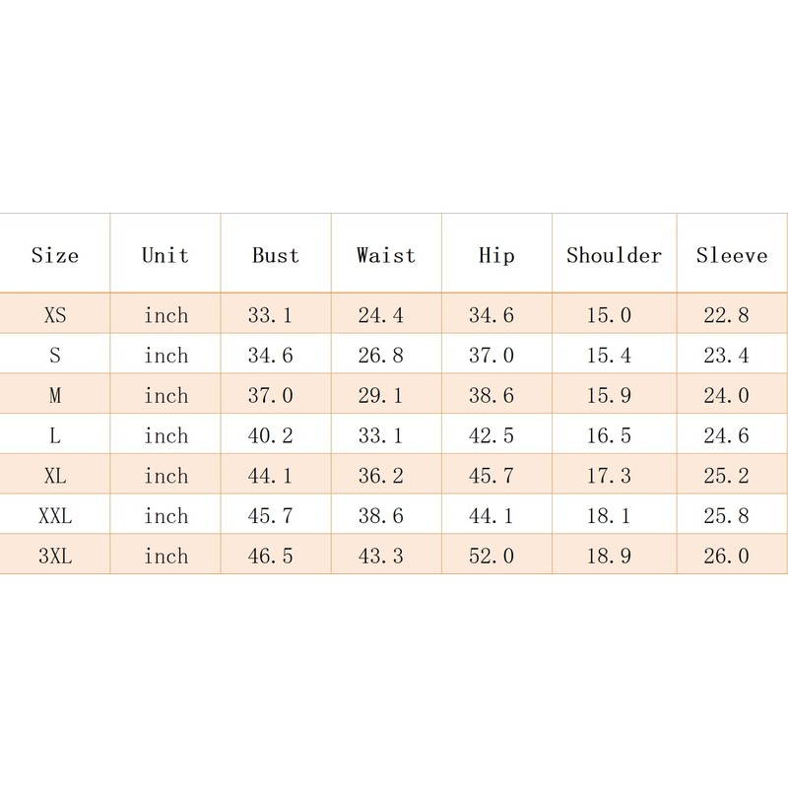The width and height of the screenshot is (788, 788).
Task: Select the XS size row label
Action: coord(55,316)
